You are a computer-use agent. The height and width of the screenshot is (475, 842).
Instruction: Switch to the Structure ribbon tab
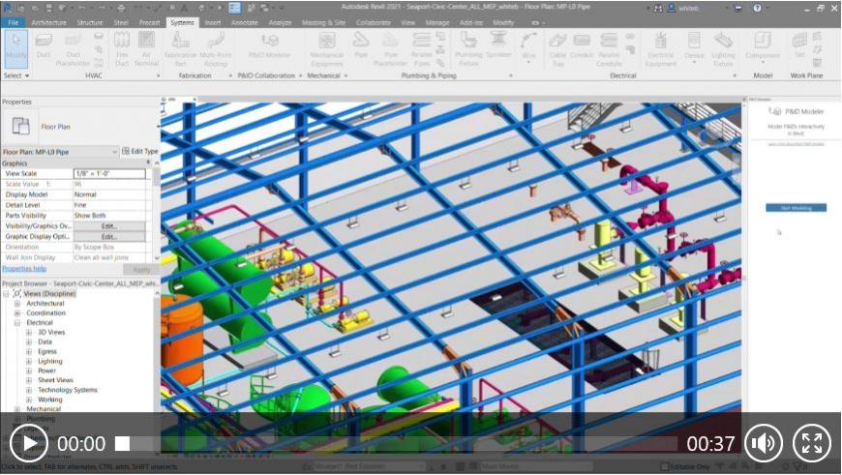click(90, 22)
